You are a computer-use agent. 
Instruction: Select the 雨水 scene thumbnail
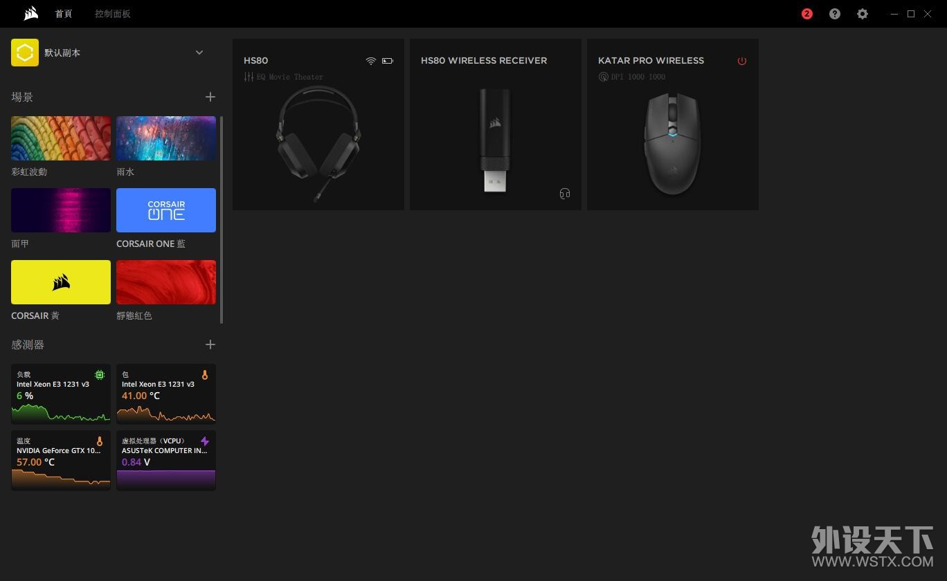166,138
